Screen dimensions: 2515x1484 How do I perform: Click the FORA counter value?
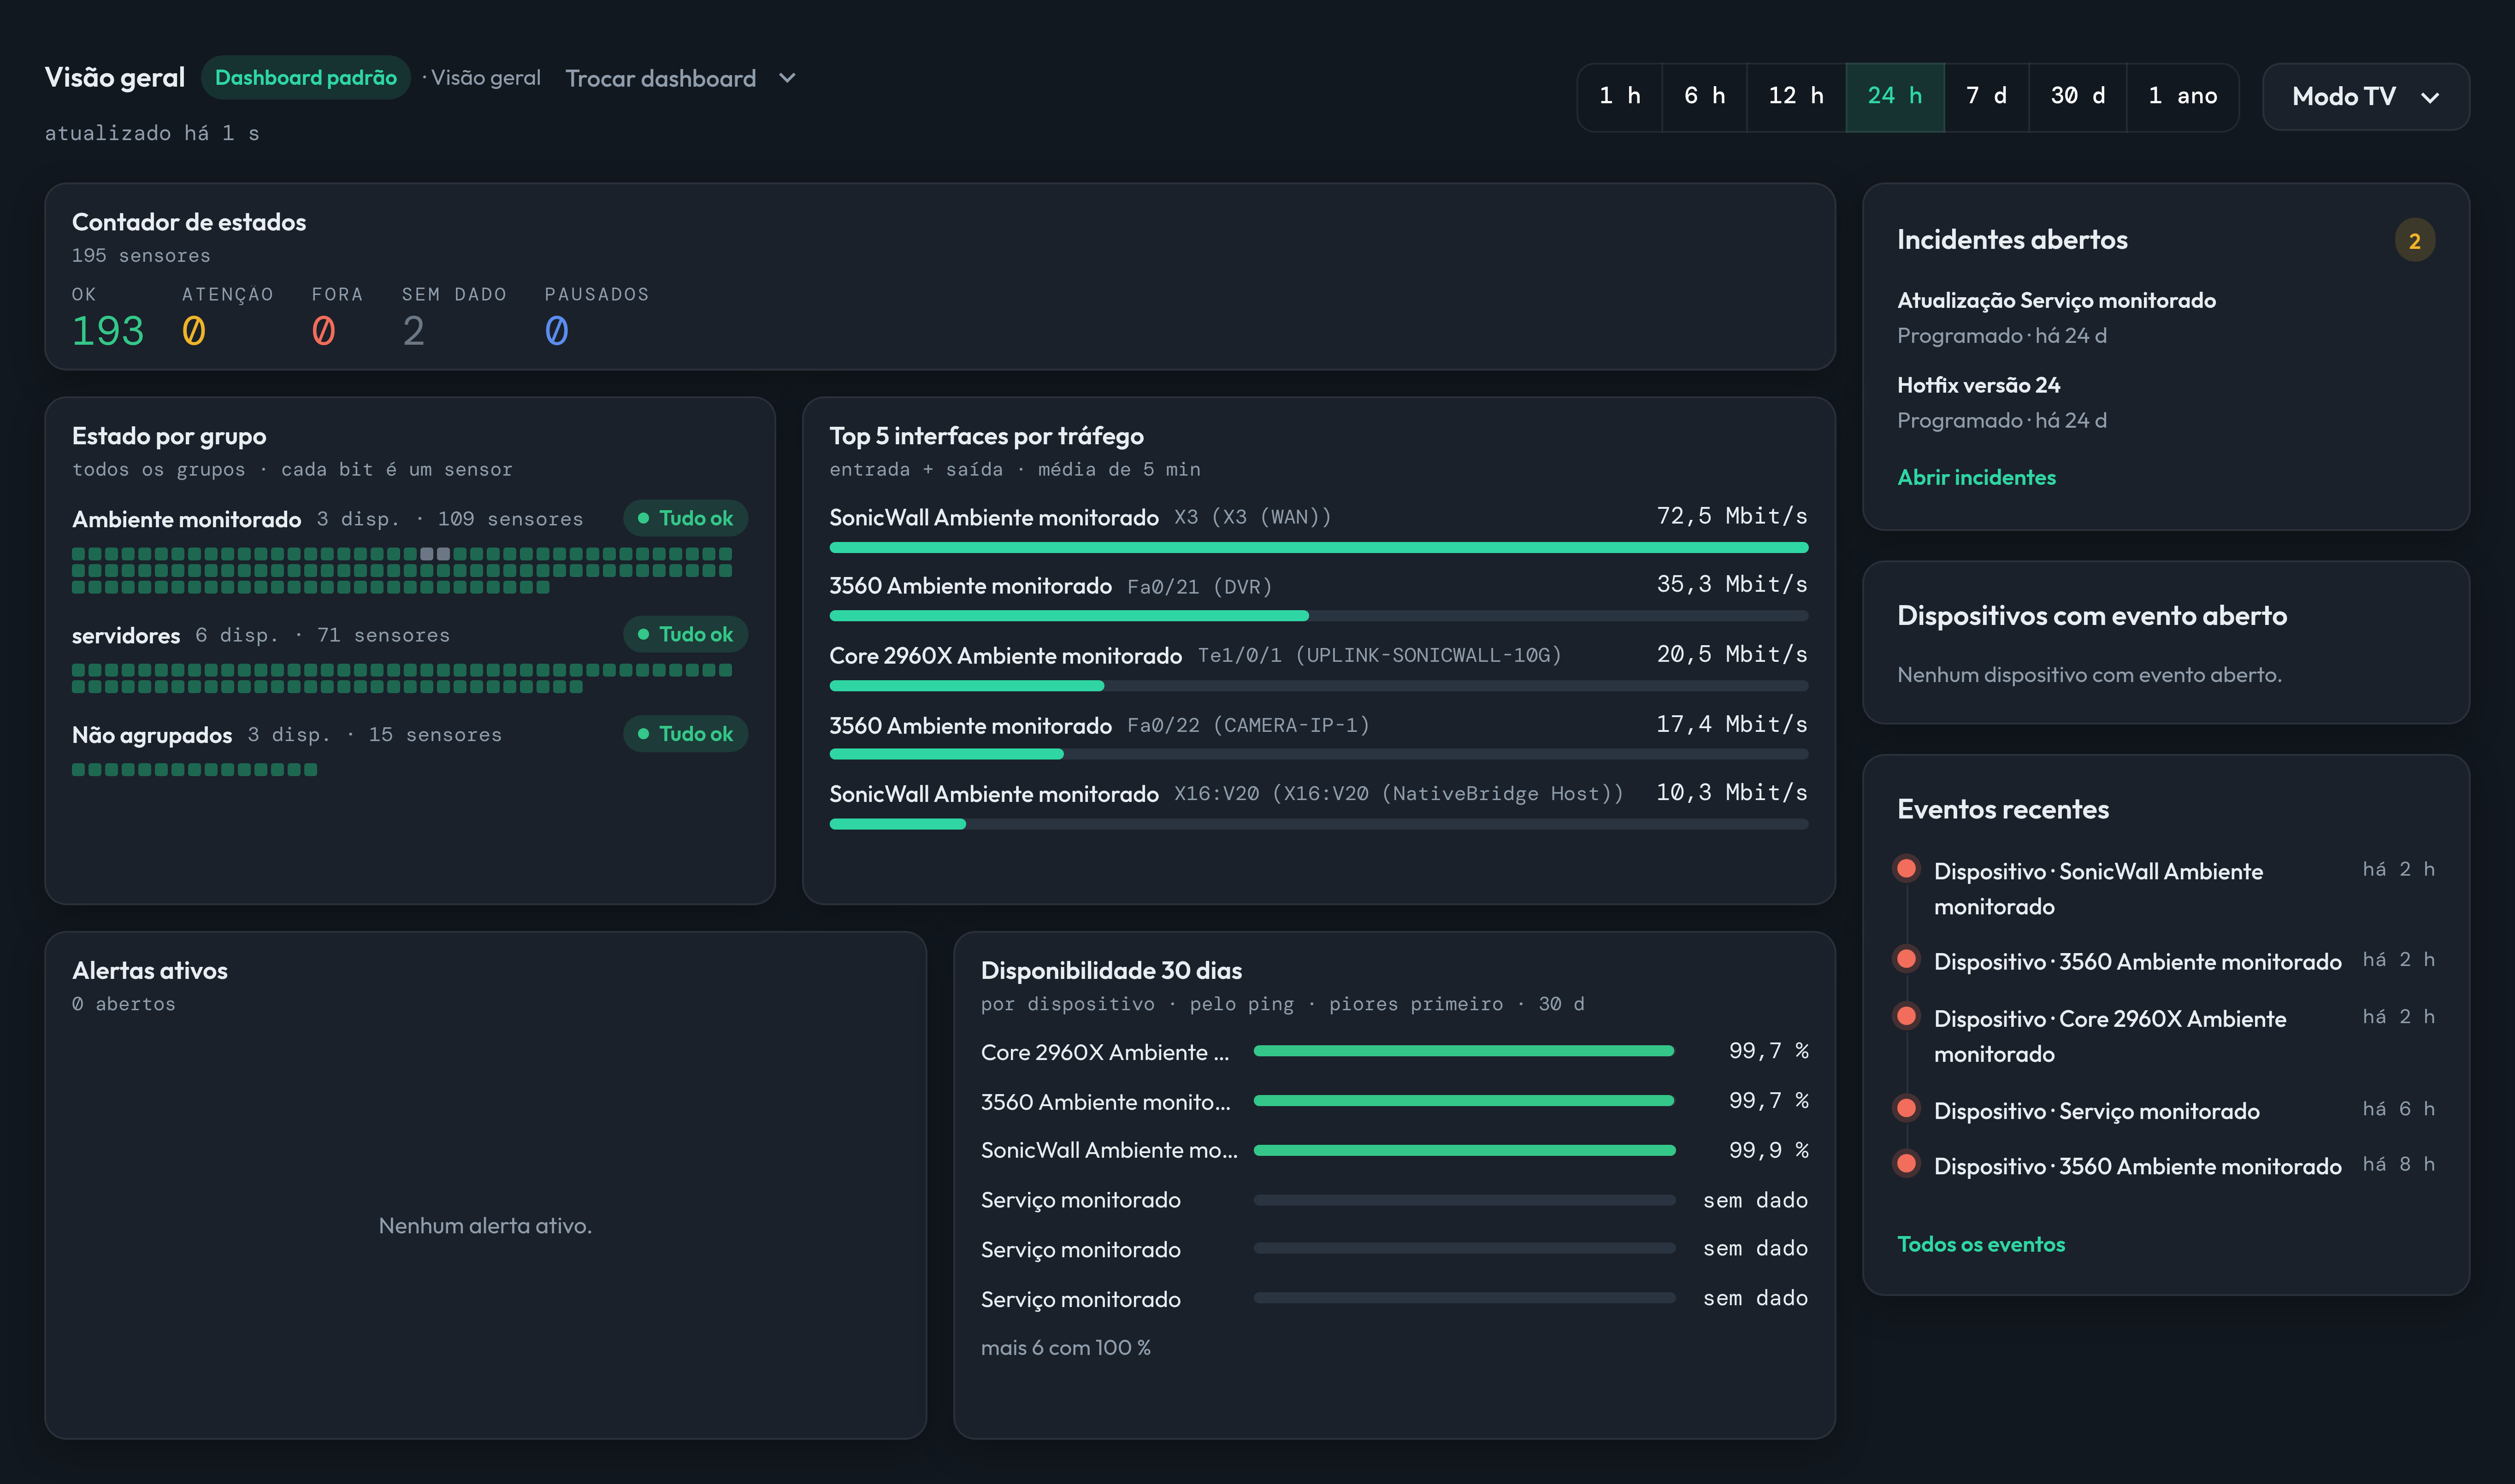(x=323, y=331)
